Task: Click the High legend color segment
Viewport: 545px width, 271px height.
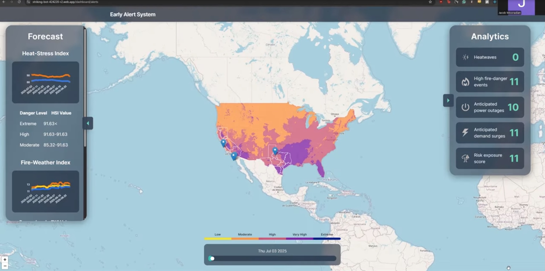Action: [272, 239]
